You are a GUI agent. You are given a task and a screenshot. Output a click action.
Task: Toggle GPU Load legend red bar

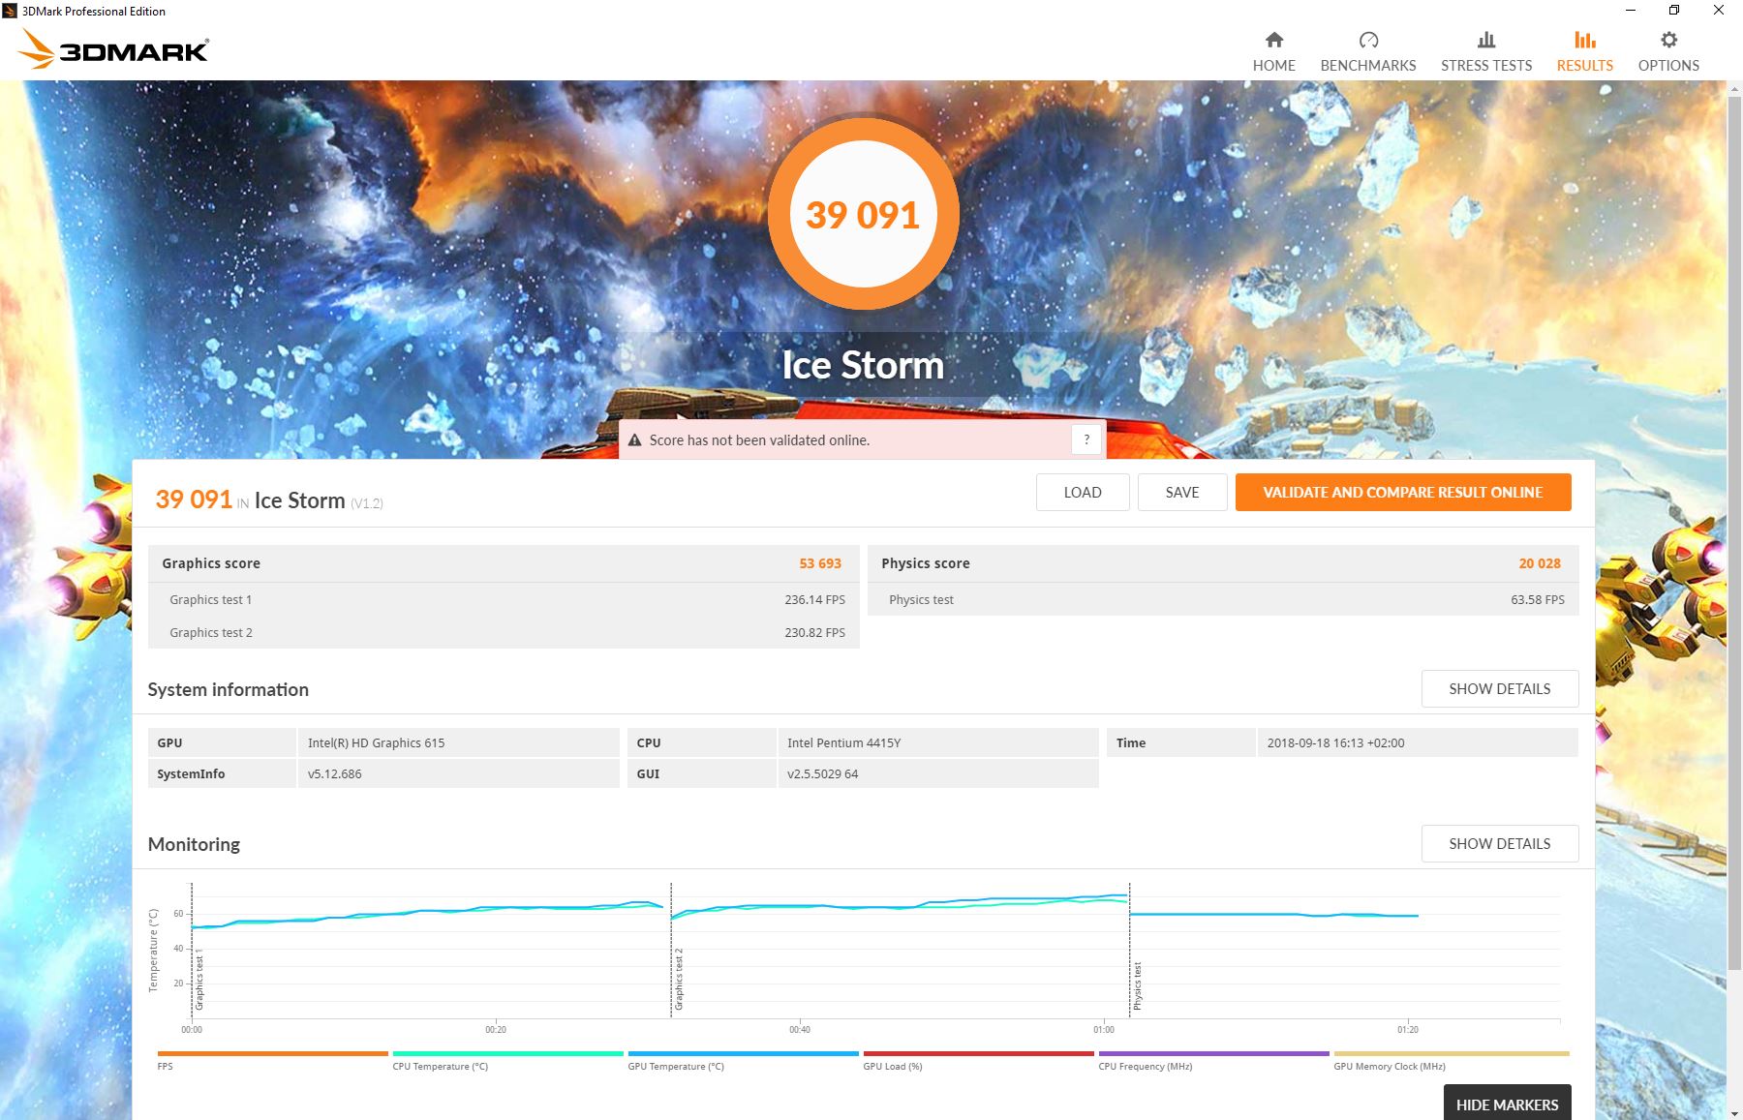tap(978, 1053)
